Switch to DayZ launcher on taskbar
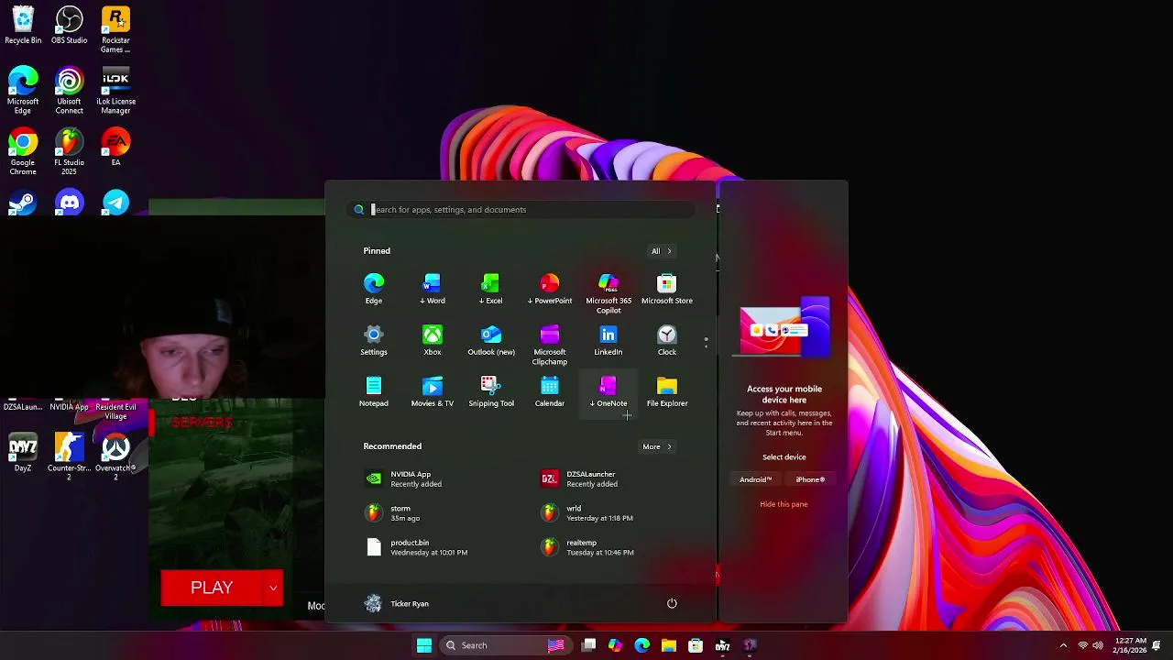 click(x=722, y=645)
